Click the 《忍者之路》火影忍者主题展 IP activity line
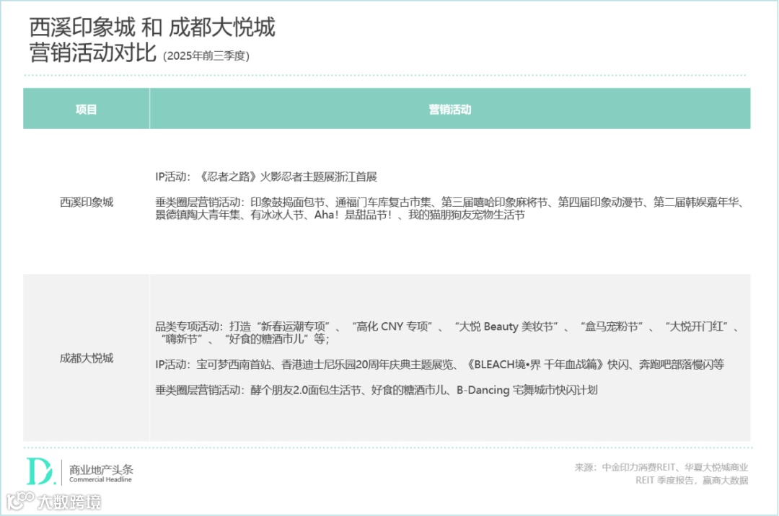Screen dimensions: 779x516 pos(265,177)
